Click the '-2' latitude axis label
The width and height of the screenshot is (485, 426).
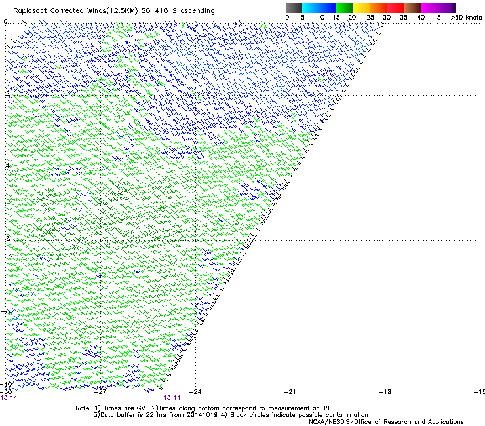click(x=6, y=94)
